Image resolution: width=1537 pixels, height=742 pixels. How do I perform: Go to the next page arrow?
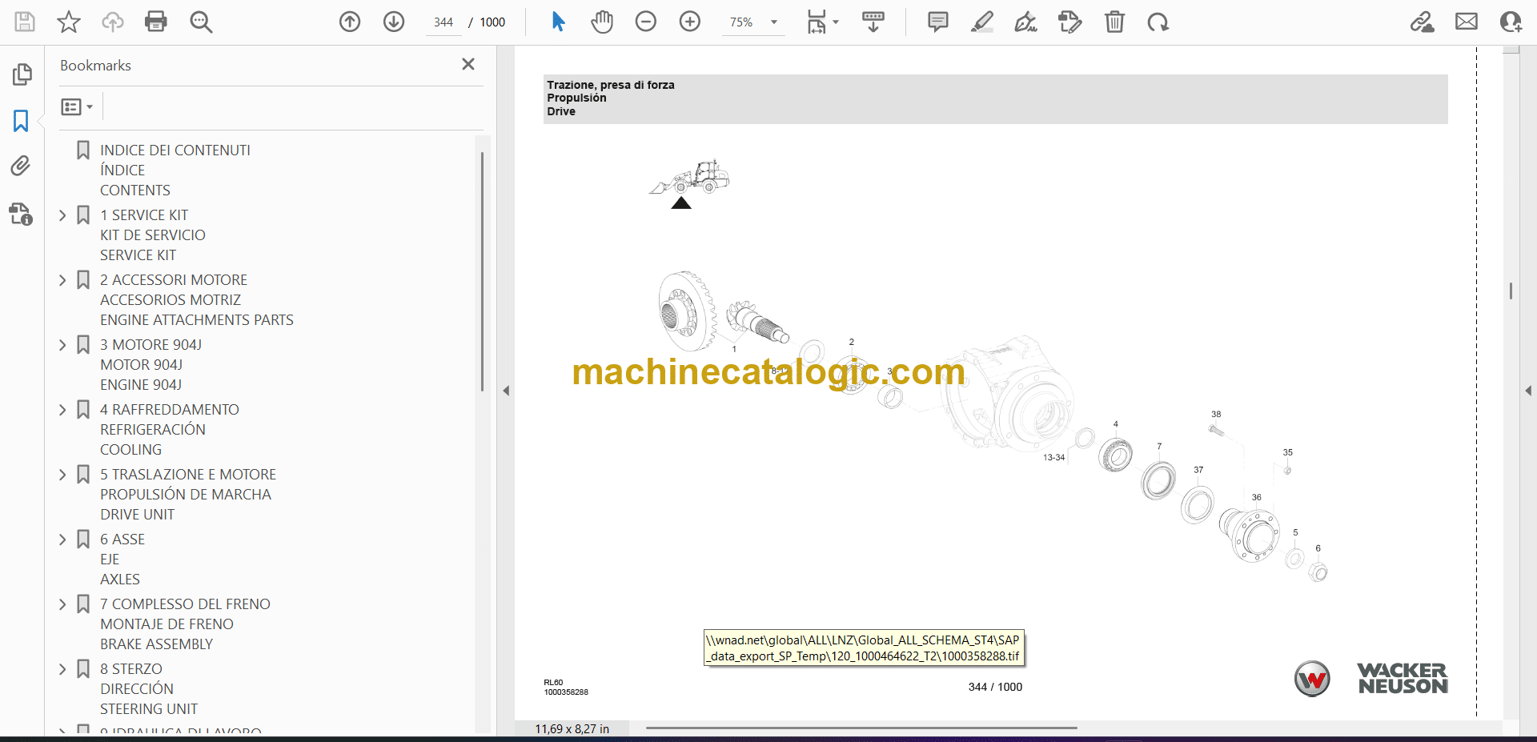pos(394,22)
